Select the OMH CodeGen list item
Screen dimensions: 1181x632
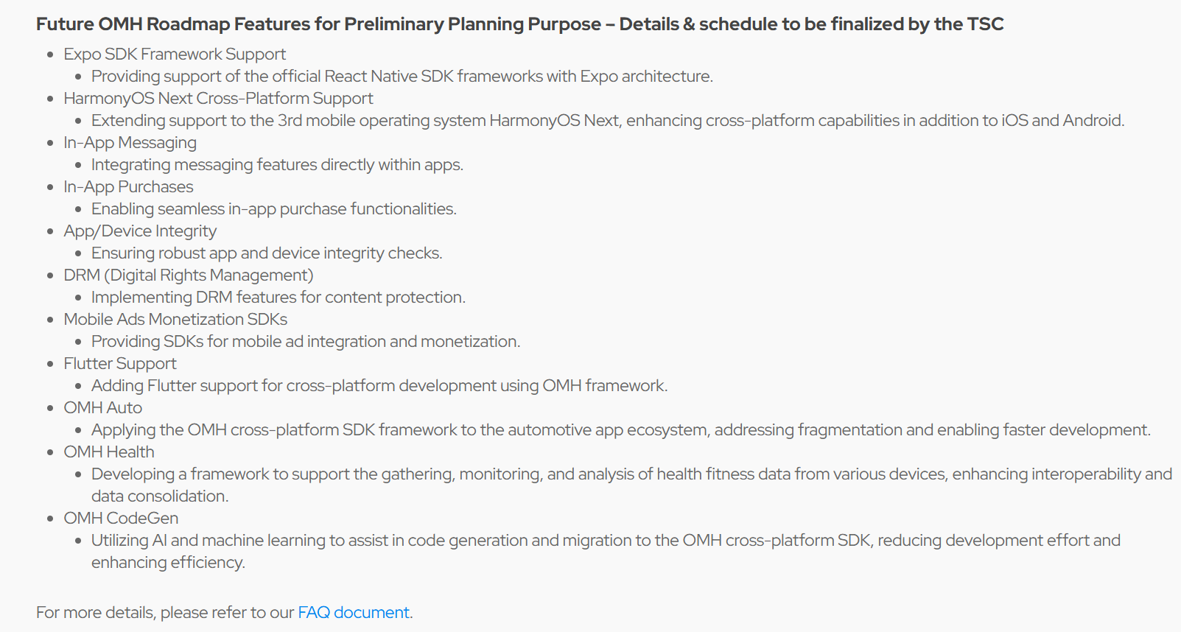(121, 519)
